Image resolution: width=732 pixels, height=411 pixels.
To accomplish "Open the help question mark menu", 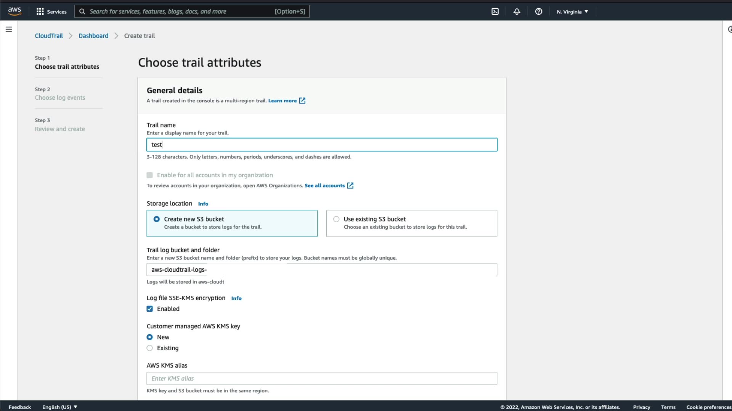I will pos(538,11).
